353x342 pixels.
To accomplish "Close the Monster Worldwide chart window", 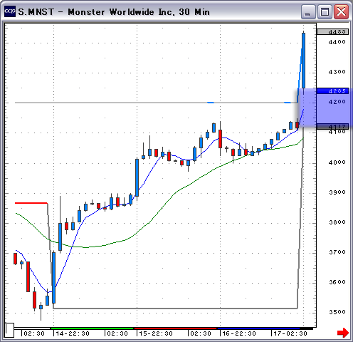I will pos(341,11).
